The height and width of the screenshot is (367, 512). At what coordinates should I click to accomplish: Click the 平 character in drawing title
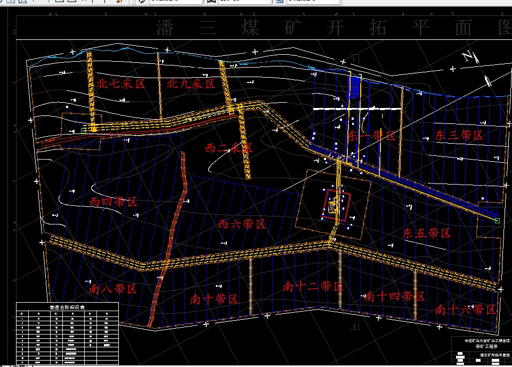(x=420, y=28)
